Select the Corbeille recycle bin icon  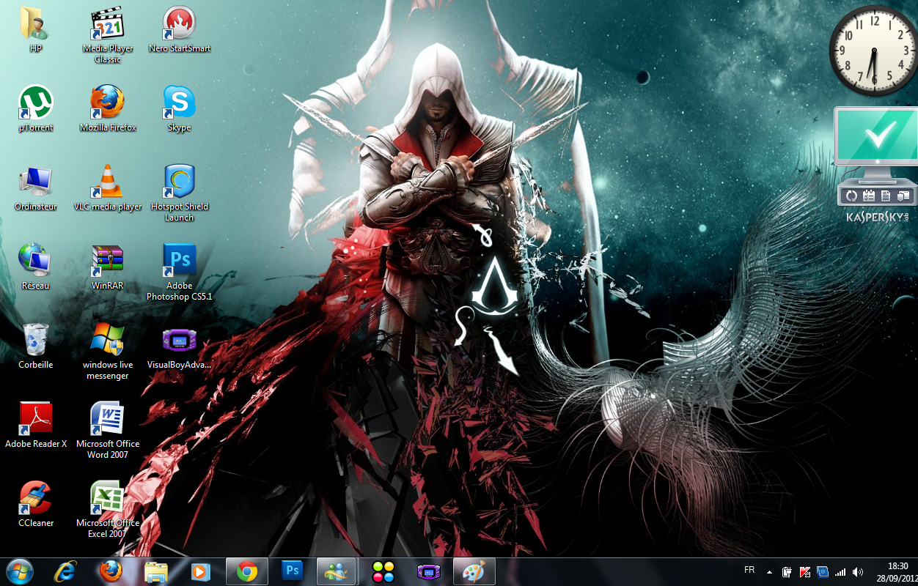coord(35,346)
